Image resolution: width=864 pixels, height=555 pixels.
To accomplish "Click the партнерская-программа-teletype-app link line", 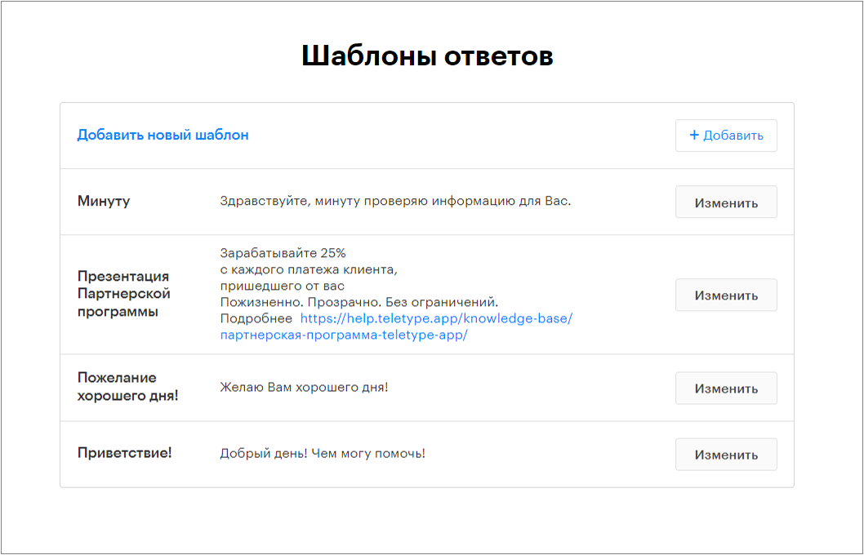I will point(344,335).
